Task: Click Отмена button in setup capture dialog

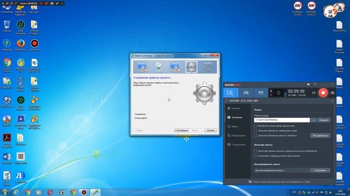Action: pyautogui.click(x=211, y=130)
